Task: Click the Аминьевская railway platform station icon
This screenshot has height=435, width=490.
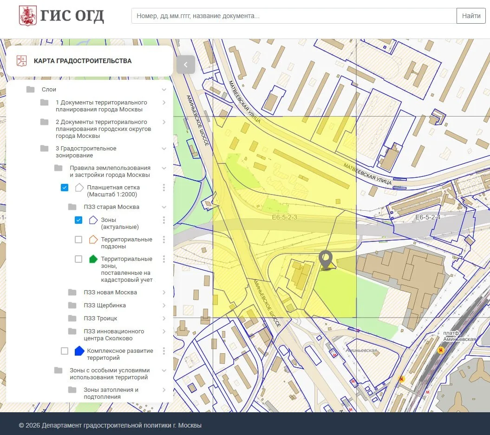Action: pos(441,350)
